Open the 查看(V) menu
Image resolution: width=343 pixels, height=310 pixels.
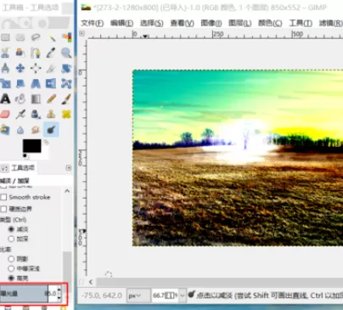tap(182, 23)
